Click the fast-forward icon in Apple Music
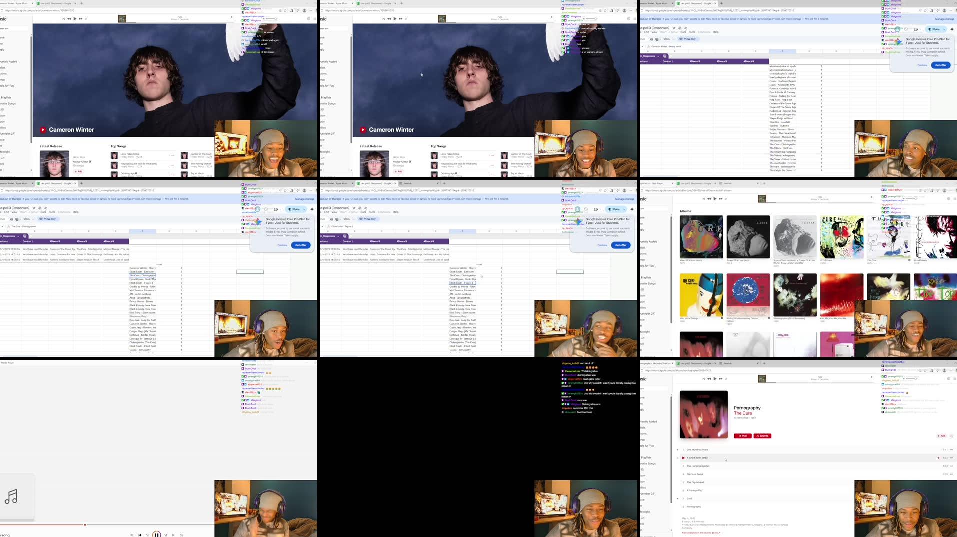This screenshot has height=537, width=957. coord(720,199)
